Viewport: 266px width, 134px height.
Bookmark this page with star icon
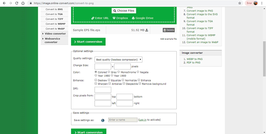[x=240, y=3]
